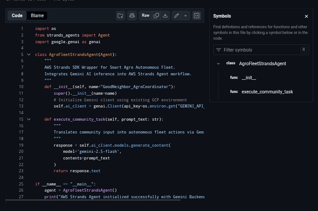Click the Symbols panel heading

[222, 16]
